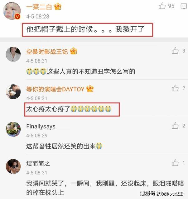
Task: Open 等你的演唱会DAYTOY's avatar
Action: 13,92
